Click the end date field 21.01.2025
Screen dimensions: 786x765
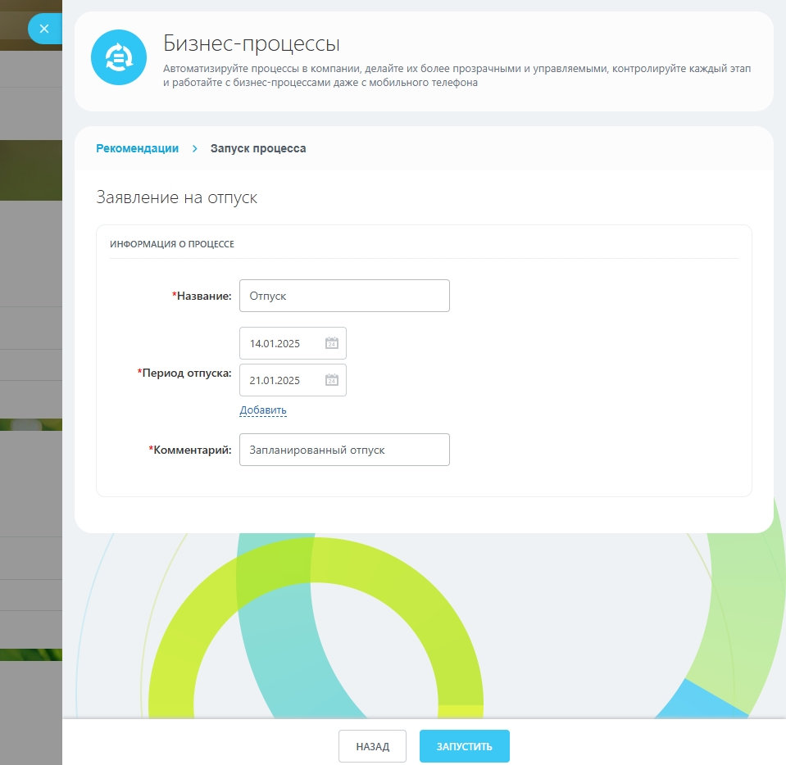[x=283, y=380]
